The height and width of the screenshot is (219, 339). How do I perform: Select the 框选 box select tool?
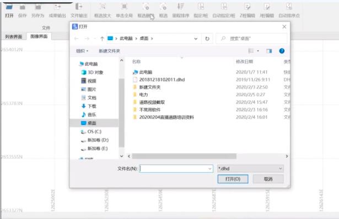click(x=163, y=7)
